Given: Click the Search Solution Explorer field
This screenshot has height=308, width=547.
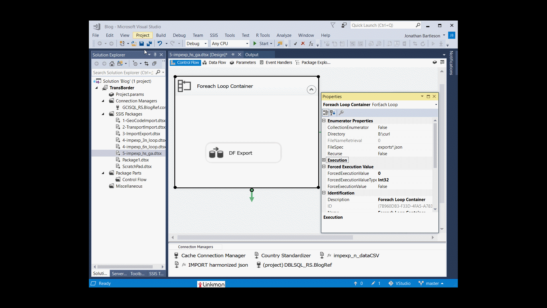Looking at the screenshot, I should tap(123, 73).
